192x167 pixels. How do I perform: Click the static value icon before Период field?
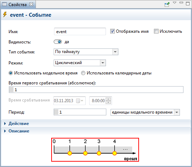(56, 112)
